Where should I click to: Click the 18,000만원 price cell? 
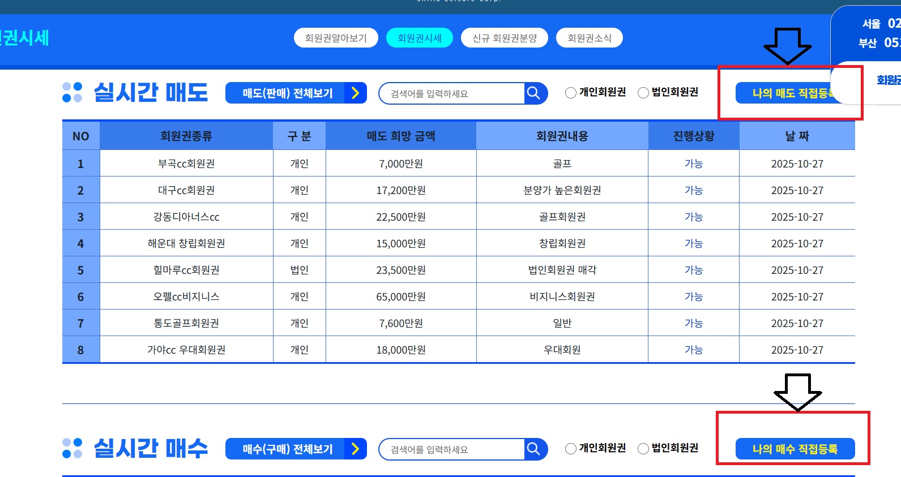point(401,350)
